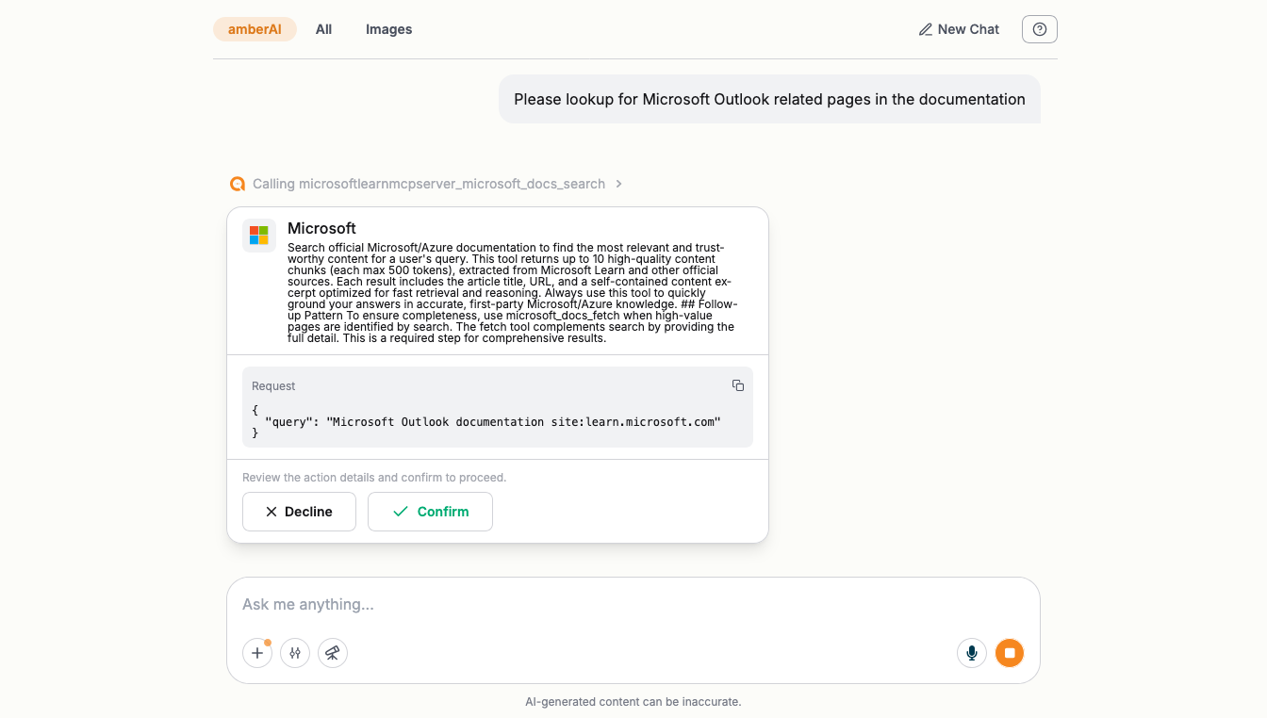Open the Images tab
The image size is (1267, 718).
tap(389, 29)
